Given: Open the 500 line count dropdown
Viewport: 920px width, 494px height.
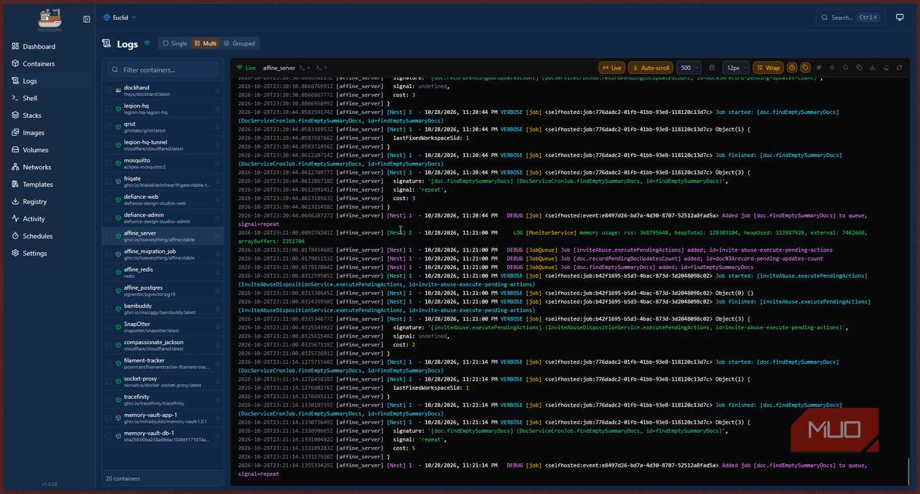Looking at the screenshot, I should point(689,68).
